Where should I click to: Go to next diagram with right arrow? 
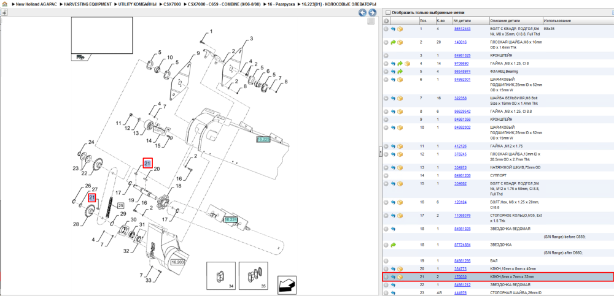(x=372, y=13)
